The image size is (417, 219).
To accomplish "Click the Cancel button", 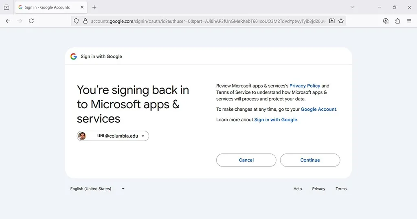I will [x=246, y=160].
